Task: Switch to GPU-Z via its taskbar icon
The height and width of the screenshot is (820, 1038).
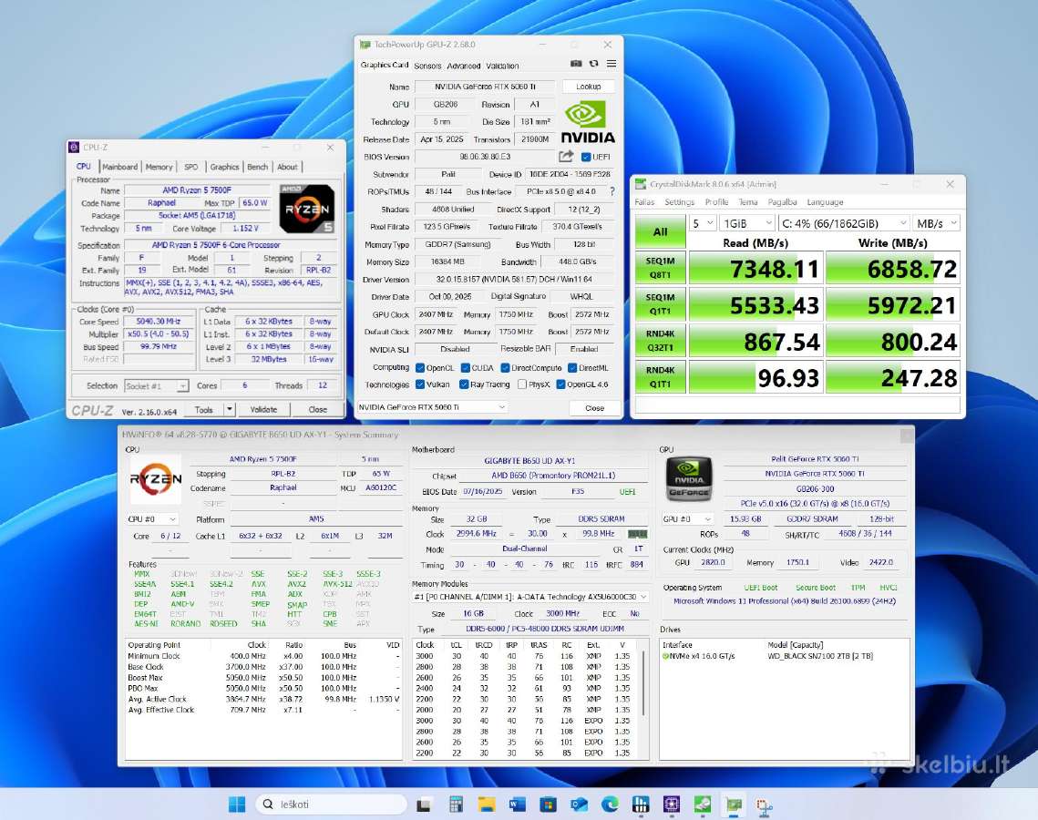Action: click(x=734, y=805)
